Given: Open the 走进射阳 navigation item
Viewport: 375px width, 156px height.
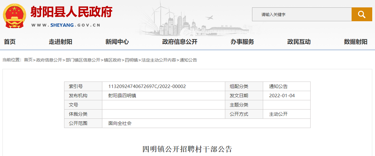Looking at the screenshot, I should pyautogui.click(x=60, y=42).
